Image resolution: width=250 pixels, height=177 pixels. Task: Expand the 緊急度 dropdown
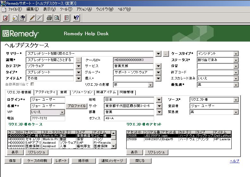click(236, 112)
